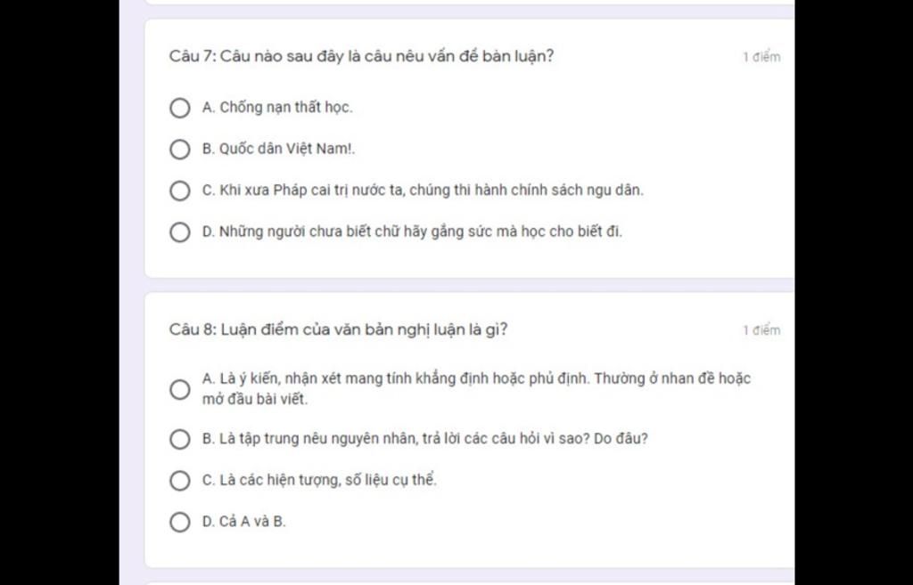Click the answer text 'Khi xưa Pháp cai trị nước ta'
The image size is (913, 585).
pyautogui.click(x=311, y=191)
